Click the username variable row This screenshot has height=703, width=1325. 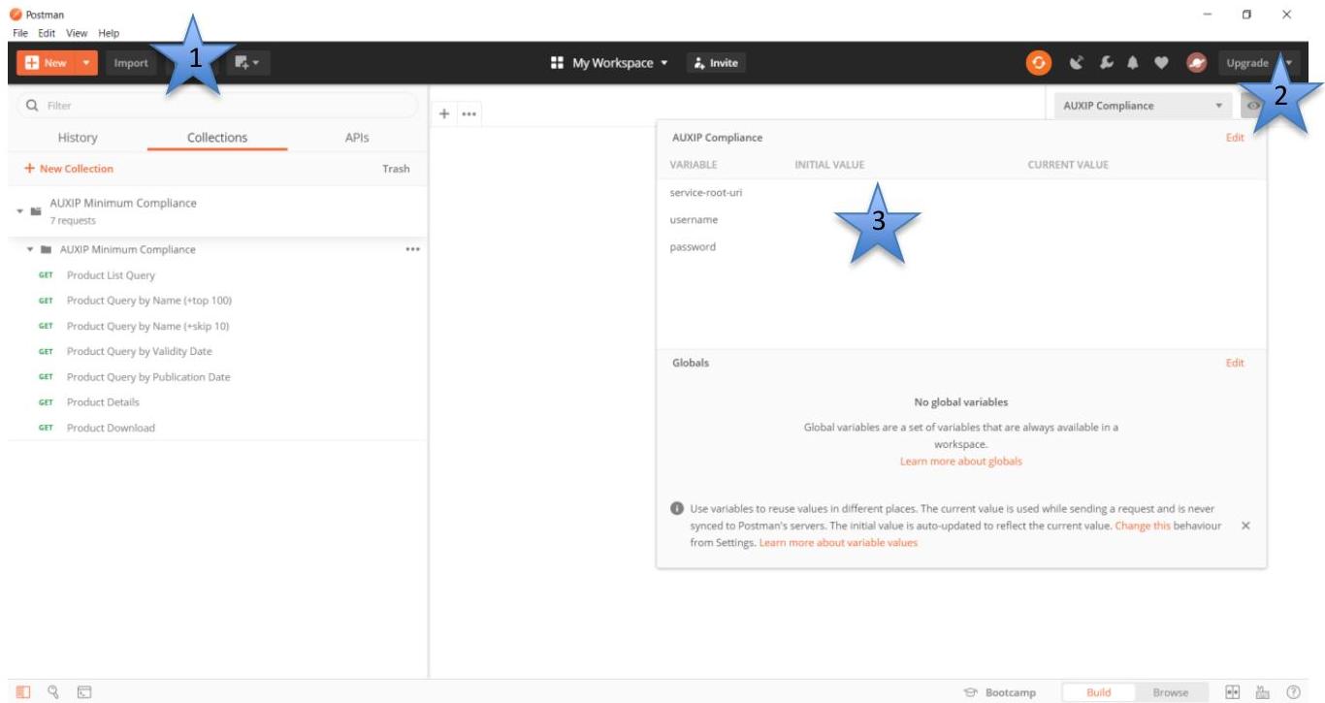coord(961,219)
